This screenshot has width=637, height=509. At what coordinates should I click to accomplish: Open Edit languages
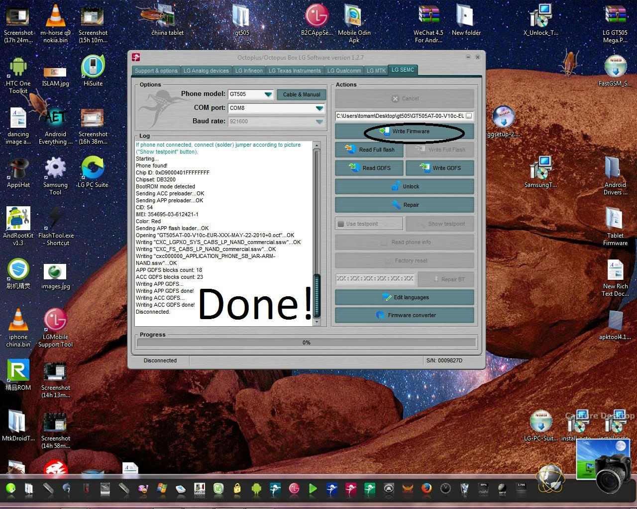pos(404,297)
